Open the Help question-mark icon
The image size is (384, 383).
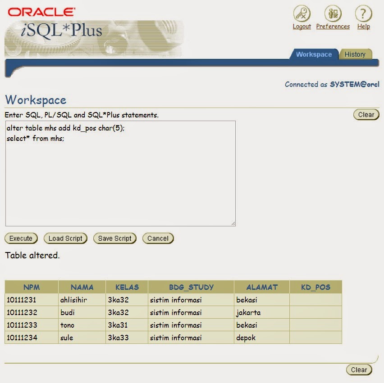pos(363,14)
